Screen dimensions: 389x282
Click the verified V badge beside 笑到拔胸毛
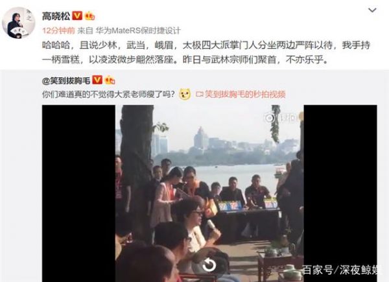coord(97,80)
